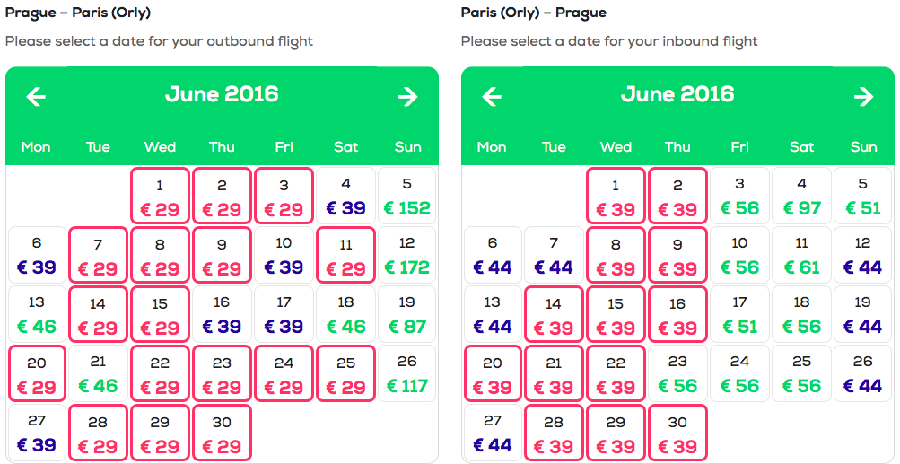Choose outbound June 5 priced €152
Image resolution: width=900 pixels, height=464 pixels.
407,196
